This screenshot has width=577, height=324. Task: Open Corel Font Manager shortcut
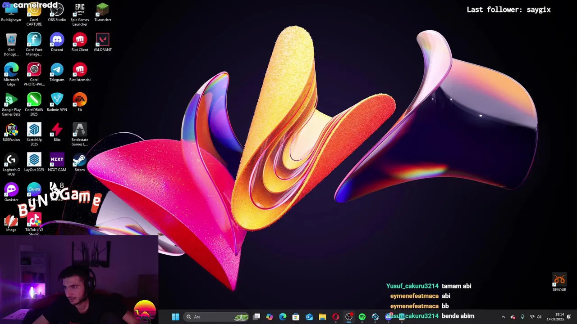point(34,44)
